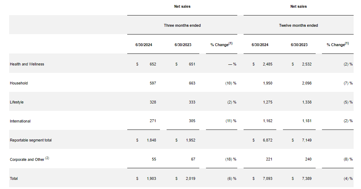Select the Lifestyle twelve-month value 1,338

coord(306,102)
